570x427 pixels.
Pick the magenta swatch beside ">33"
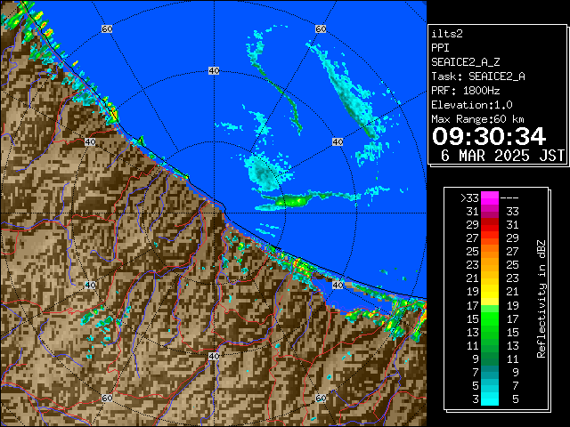point(490,198)
